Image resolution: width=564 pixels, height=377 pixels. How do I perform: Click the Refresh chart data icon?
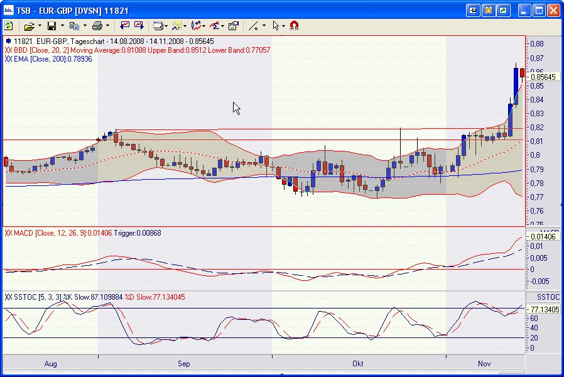click(x=8, y=26)
